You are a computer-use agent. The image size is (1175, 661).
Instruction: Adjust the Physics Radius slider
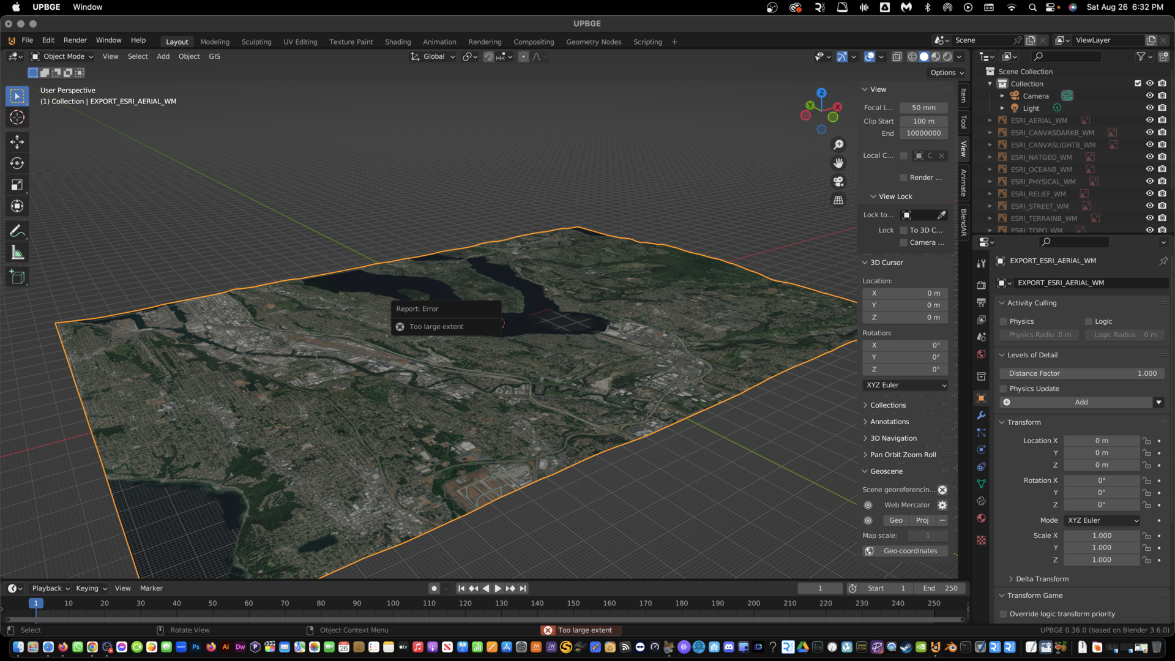(1039, 335)
